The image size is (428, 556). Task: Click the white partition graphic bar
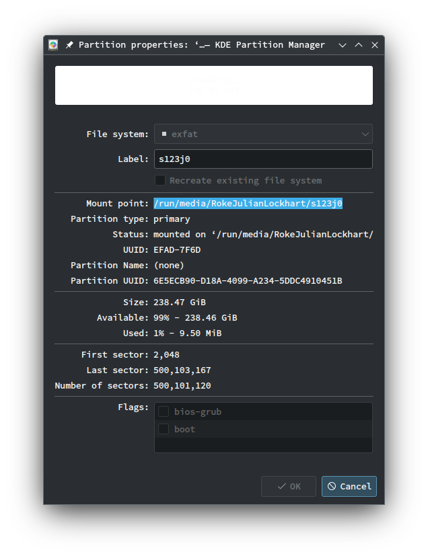coord(214,85)
